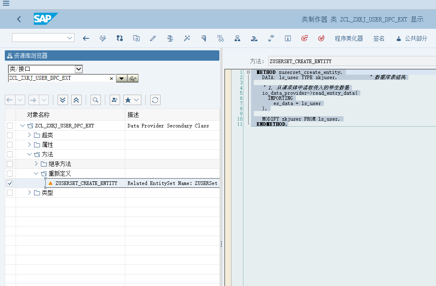
Task: Click the 程序美化器 button
Action: point(349,38)
